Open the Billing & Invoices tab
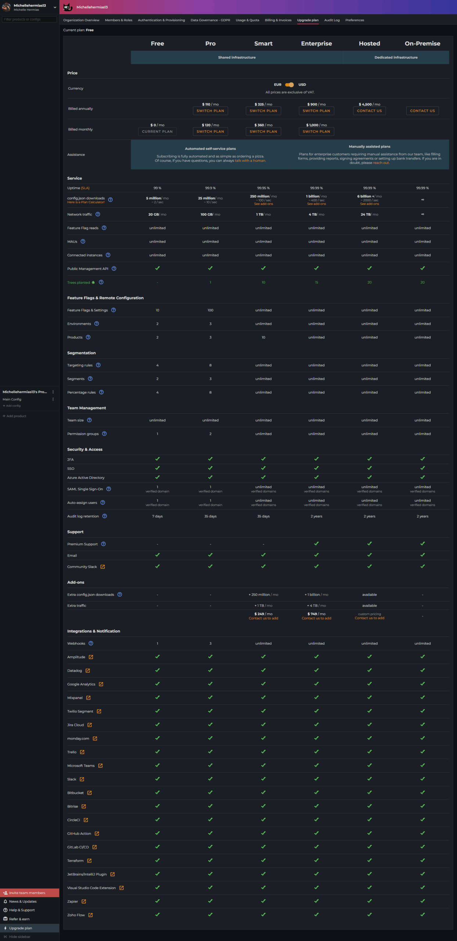The height and width of the screenshot is (941, 457). [x=278, y=20]
